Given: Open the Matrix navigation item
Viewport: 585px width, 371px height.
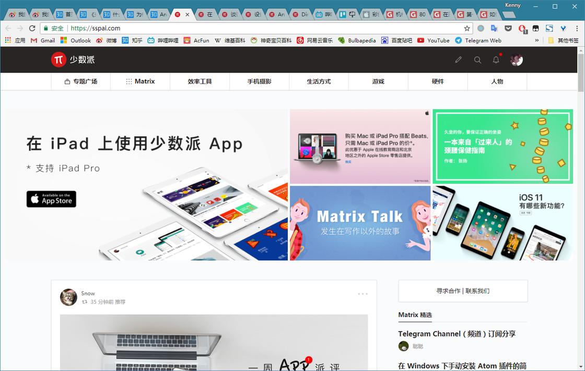Looking at the screenshot, I should 141,81.
